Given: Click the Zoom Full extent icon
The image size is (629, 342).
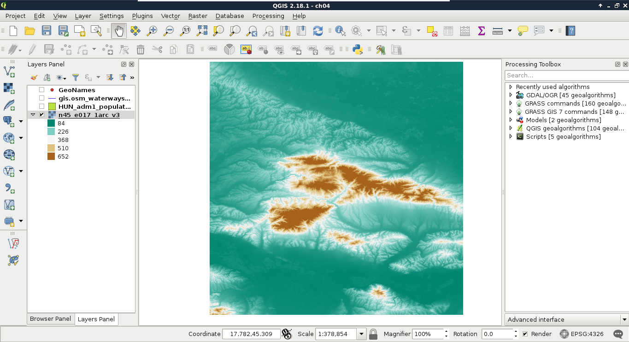Looking at the screenshot, I should [202, 31].
